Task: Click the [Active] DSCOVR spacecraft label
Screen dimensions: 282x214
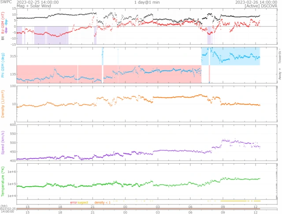Action: pos(261,6)
